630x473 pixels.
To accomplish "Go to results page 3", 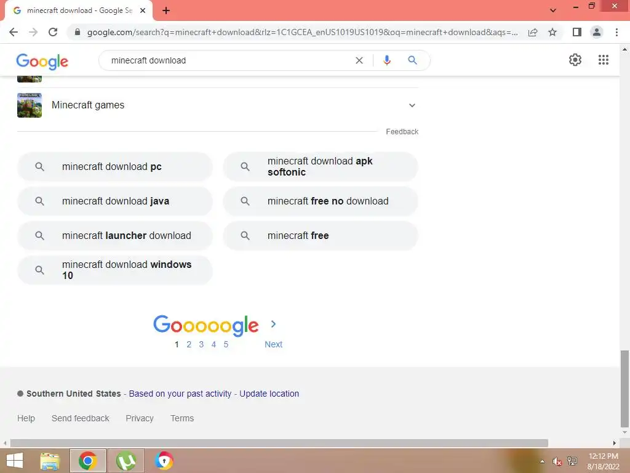I will point(201,344).
